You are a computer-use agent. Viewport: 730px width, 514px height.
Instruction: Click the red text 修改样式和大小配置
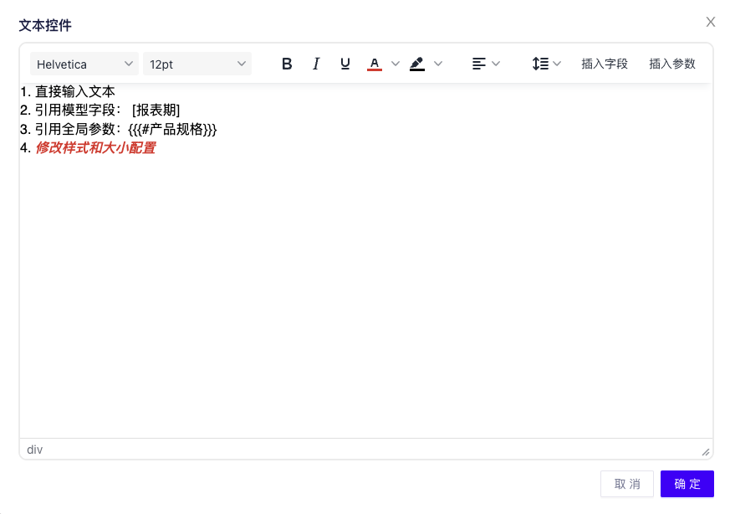94,148
